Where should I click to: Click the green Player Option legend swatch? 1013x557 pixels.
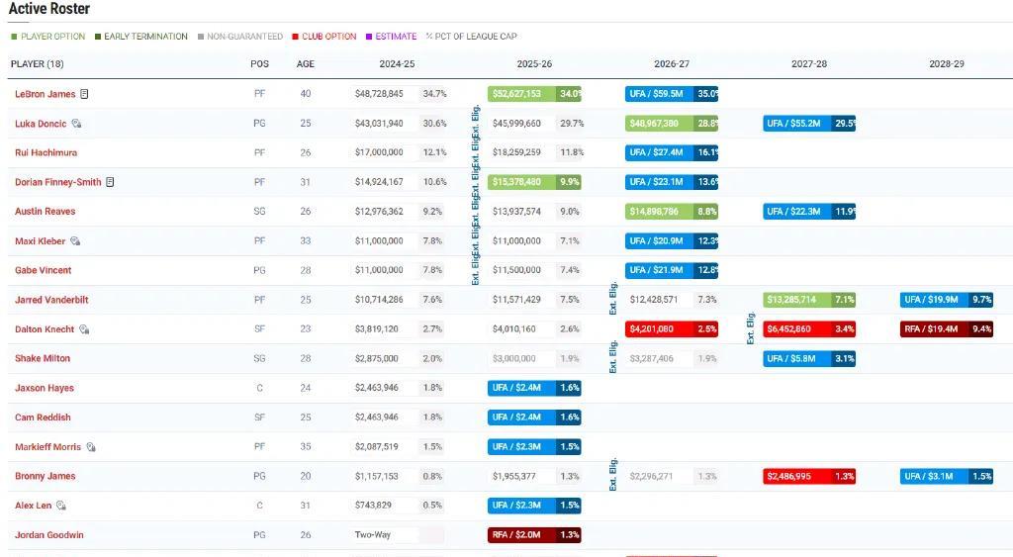coord(14,37)
